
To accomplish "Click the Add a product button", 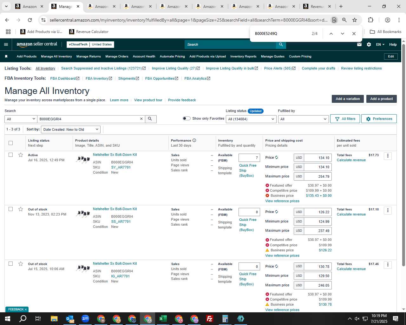I will pos(382,99).
